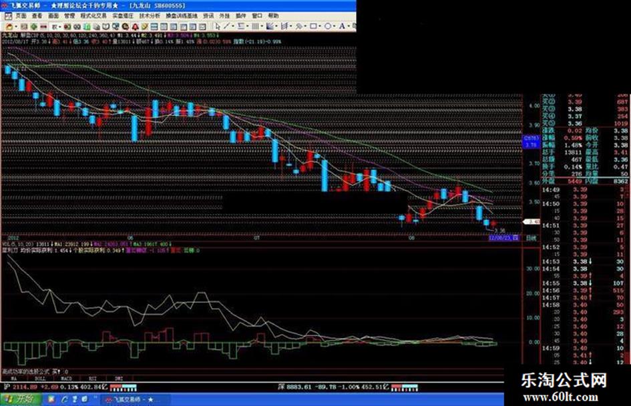The height and width of the screenshot is (406, 631).
Task: Expand the line tool dropdown arrow
Action: (x=233, y=27)
